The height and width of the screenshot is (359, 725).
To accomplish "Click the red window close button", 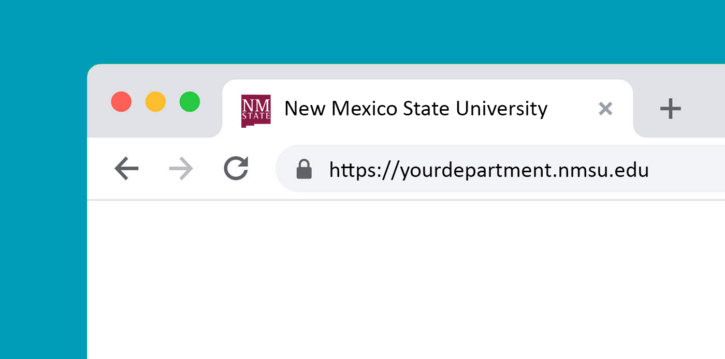I will click(121, 101).
